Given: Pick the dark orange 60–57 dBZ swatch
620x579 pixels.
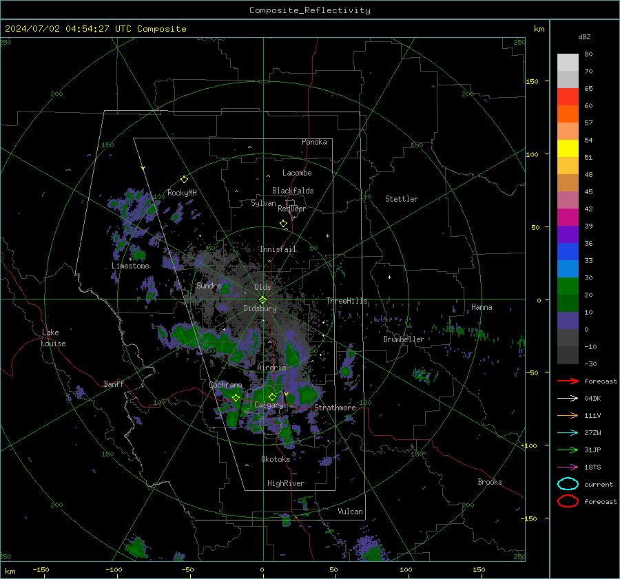Looking at the screenshot, I should coord(568,114).
